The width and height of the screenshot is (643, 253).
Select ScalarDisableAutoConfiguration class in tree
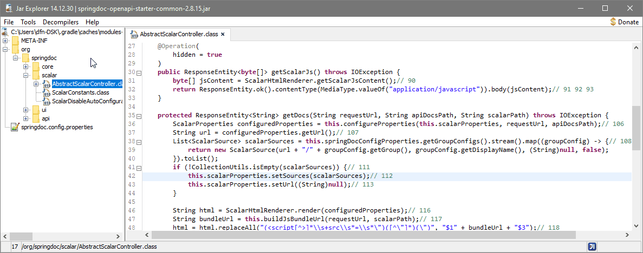tap(87, 101)
